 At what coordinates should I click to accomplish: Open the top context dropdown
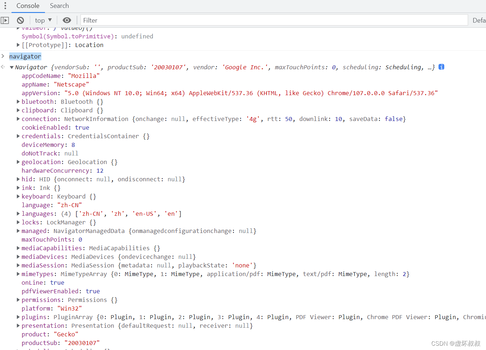pyautogui.click(x=43, y=20)
